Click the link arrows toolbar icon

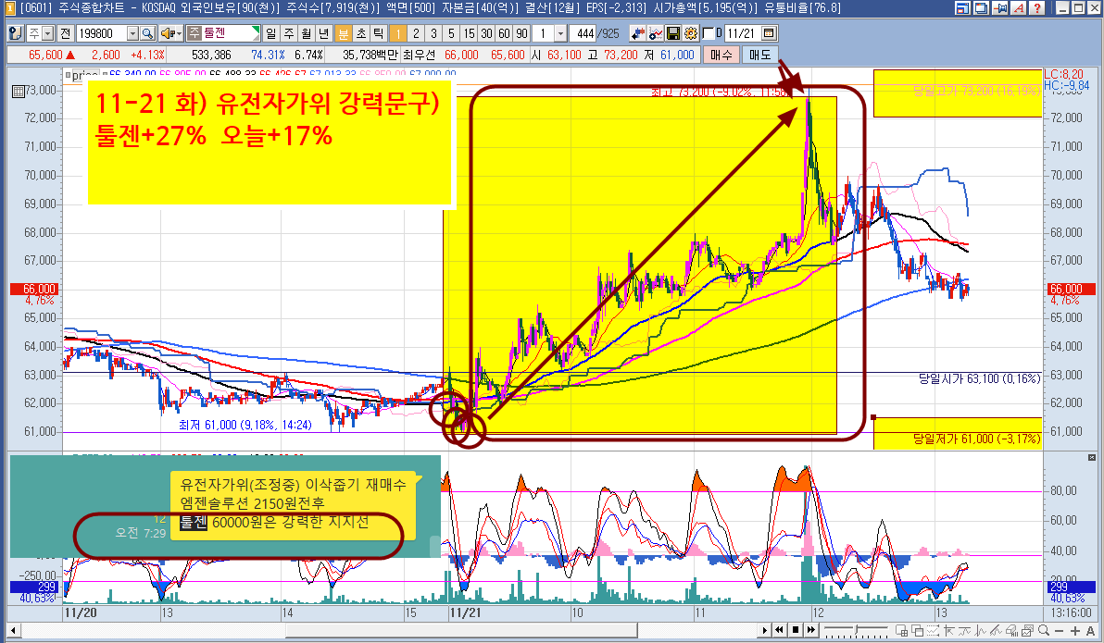point(637,33)
